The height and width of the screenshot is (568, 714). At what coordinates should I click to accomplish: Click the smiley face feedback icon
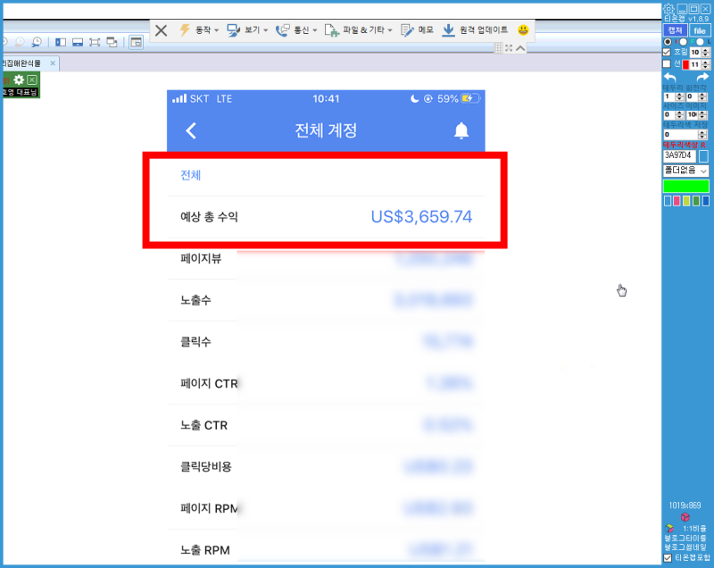(x=523, y=30)
